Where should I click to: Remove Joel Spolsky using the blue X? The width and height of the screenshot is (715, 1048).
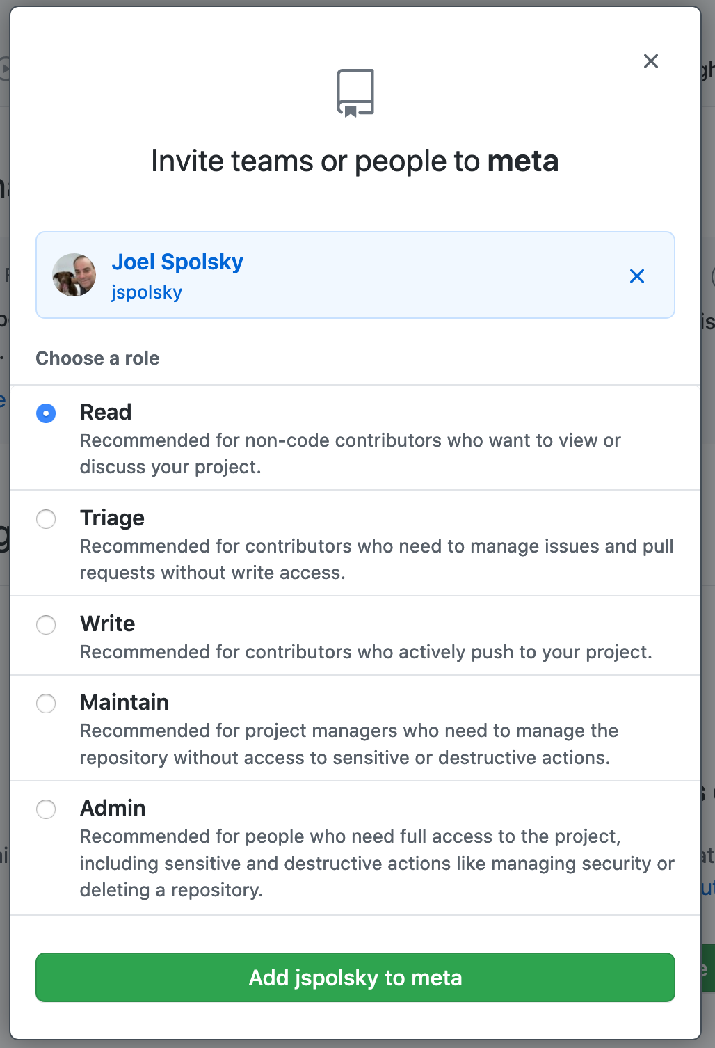coord(636,276)
